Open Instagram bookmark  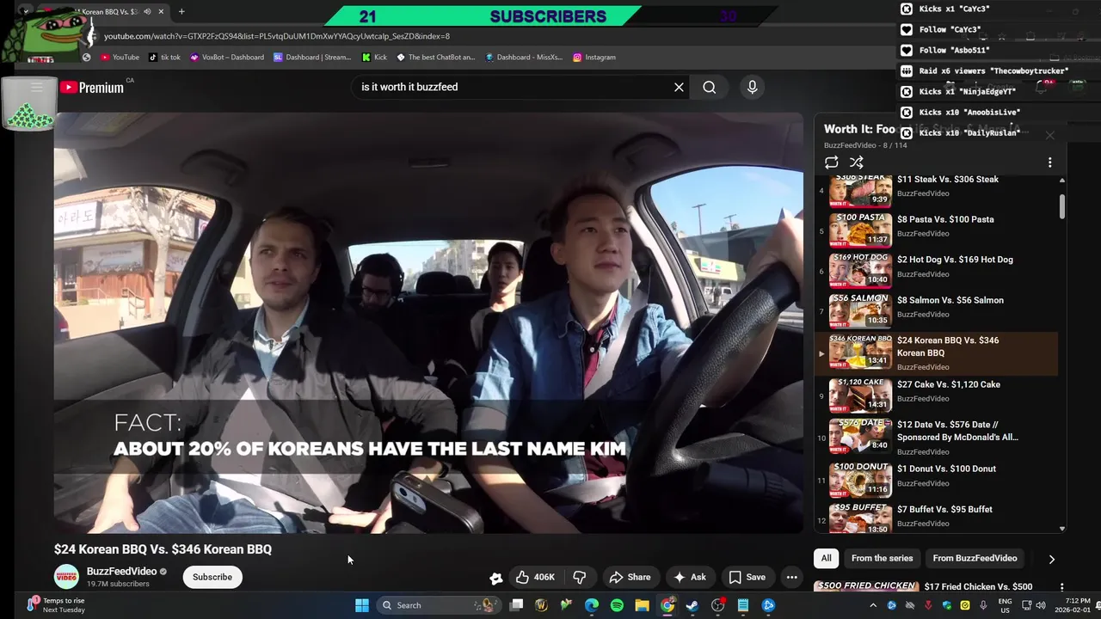click(x=594, y=57)
